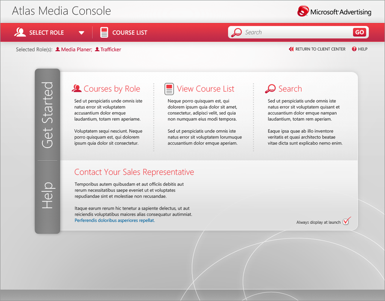Click the Course List document icon
The height and width of the screenshot is (301, 385).
pos(104,32)
